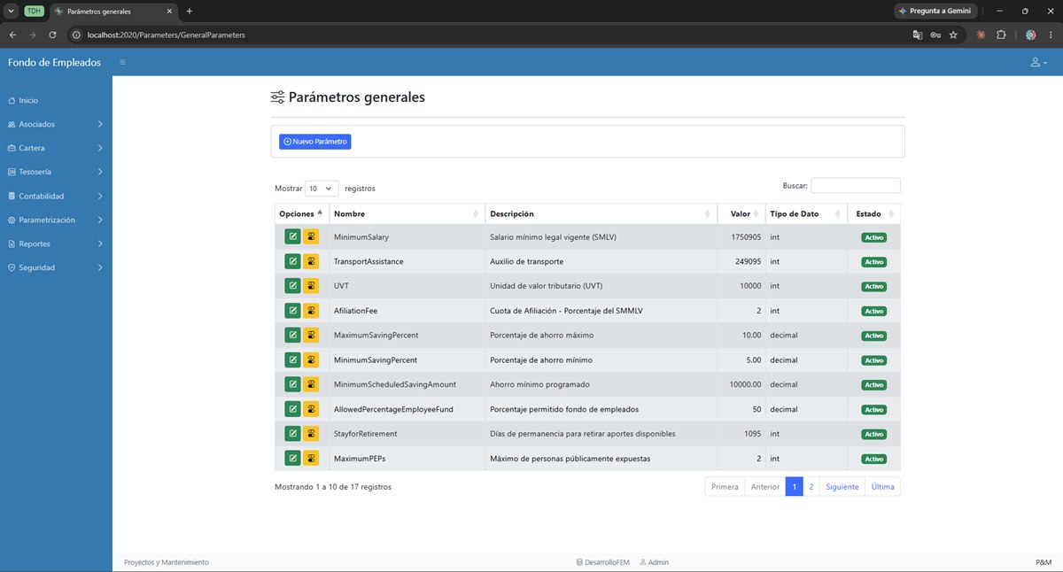The width and height of the screenshot is (1063, 572).
Task: Click the Pregunta a Gemini button
Action: click(x=935, y=11)
